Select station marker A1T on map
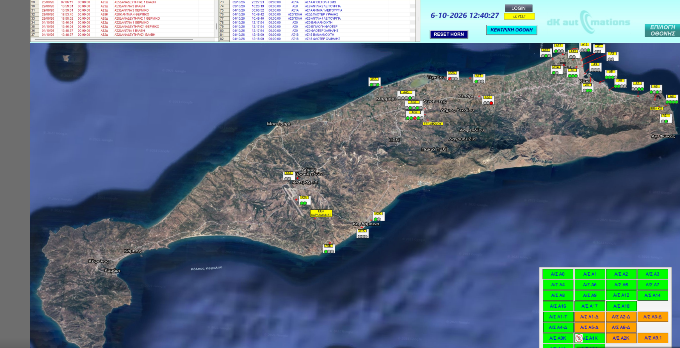 click(479, 79)
